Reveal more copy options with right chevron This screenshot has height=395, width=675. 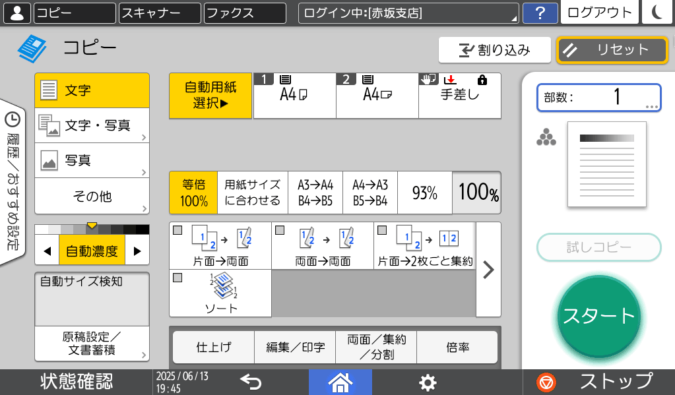point(487,270)
